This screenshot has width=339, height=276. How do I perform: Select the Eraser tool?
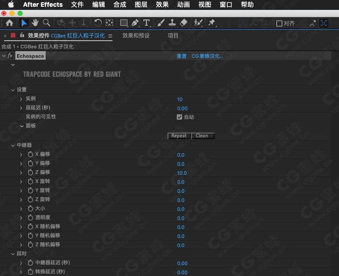click(x=184, y=23)
